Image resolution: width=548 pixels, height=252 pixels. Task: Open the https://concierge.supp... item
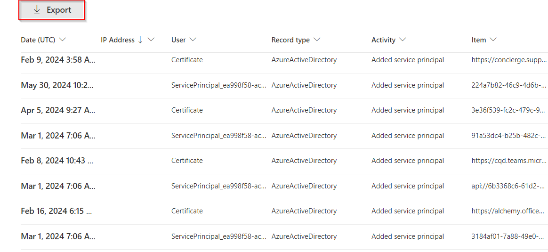(x=509, y=60)
